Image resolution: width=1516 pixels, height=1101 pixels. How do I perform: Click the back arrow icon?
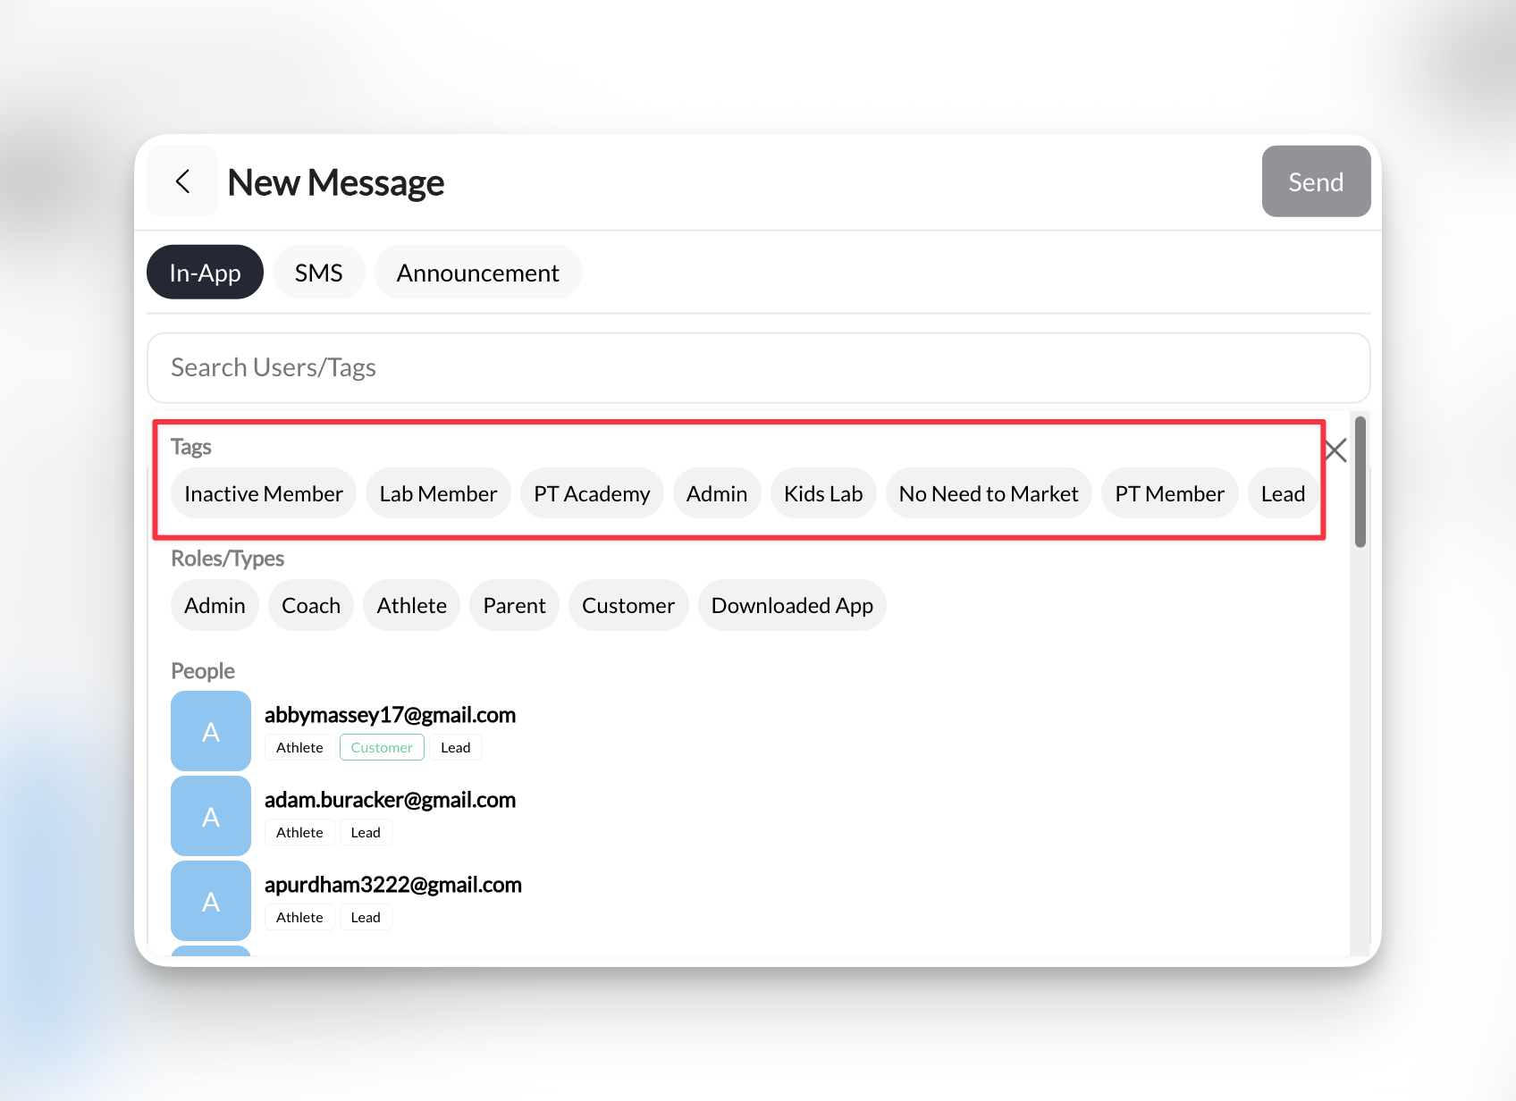click(x=182, y=181)
